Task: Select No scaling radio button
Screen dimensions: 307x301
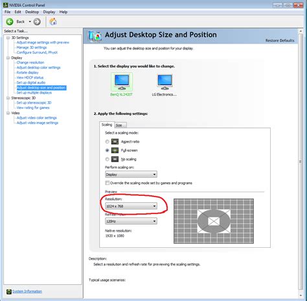Action: tap(107, 159)
